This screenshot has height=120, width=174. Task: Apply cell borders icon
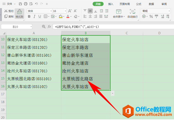(x=45, y=16)
